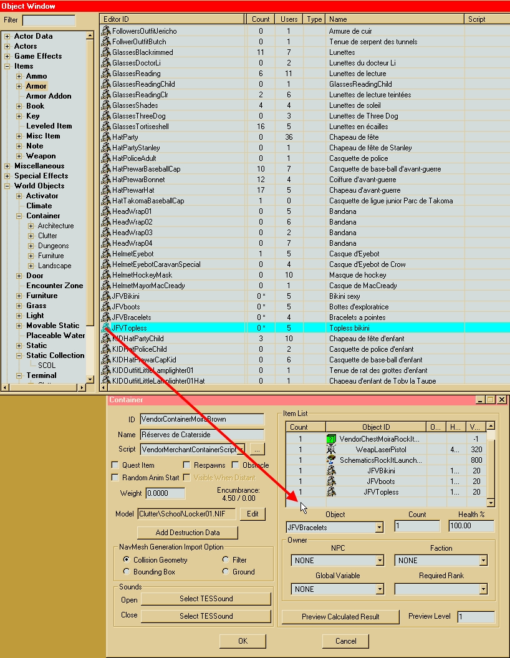The image size is (510, 658).
Task: Enable the Quest Item checkbox
Action: pos(115,465)
